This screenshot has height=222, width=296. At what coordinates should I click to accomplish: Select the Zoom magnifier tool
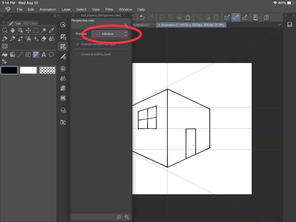[x=5, y=30]
